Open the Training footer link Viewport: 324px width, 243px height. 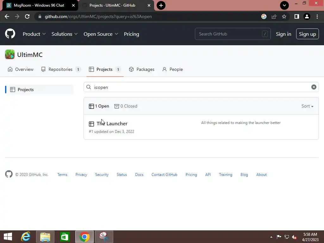pos(225,174)
